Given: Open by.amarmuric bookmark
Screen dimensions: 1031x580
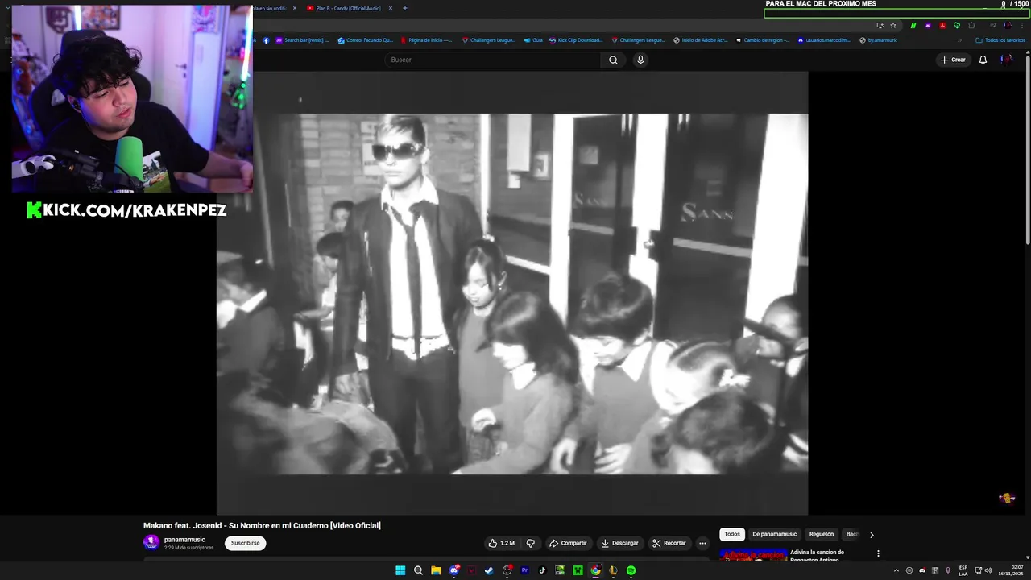Looking at the screenshot, I should point(879,40).
